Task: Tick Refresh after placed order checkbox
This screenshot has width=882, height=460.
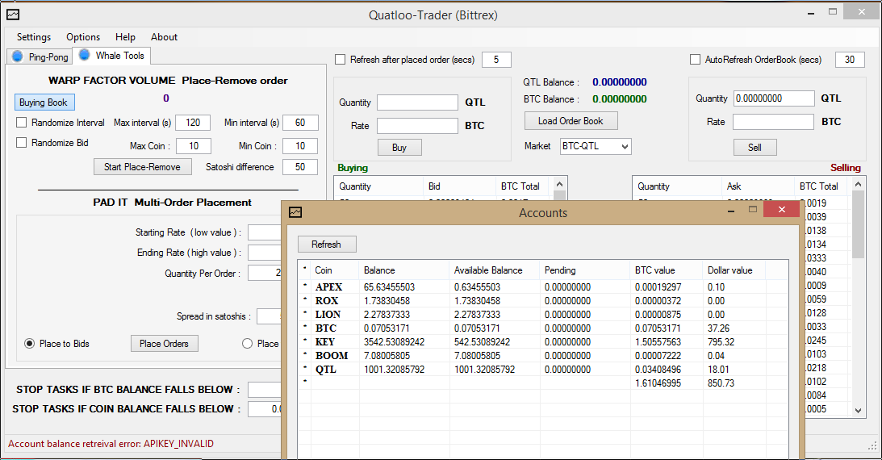Action: [x=340, y=60]
